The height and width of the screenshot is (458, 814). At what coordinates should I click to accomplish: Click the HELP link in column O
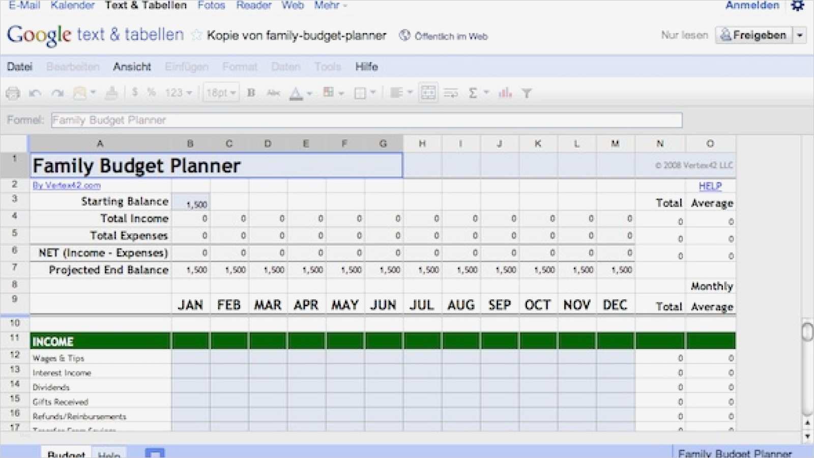[710, 186]
